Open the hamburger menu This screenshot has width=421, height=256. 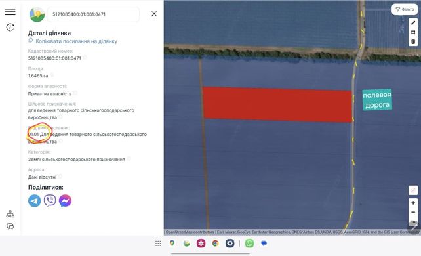pos(10,12)
